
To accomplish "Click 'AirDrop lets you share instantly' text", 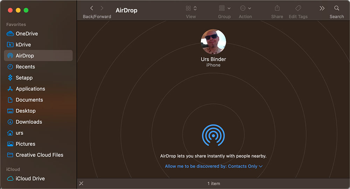I will (x=213, y=156).
